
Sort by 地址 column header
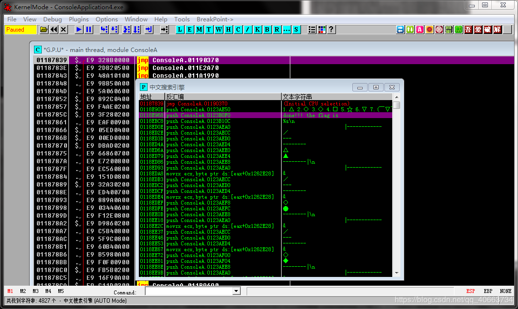click(x=152, y=97)
